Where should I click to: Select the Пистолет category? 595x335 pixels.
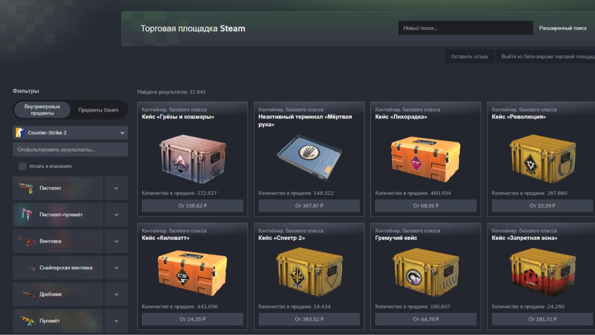click(58, 188)
